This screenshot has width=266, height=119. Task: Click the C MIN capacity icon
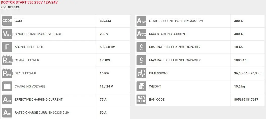[142, 47]
